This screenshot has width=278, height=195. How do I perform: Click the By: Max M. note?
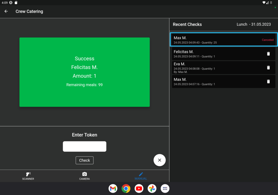click(x=181, y=72)
